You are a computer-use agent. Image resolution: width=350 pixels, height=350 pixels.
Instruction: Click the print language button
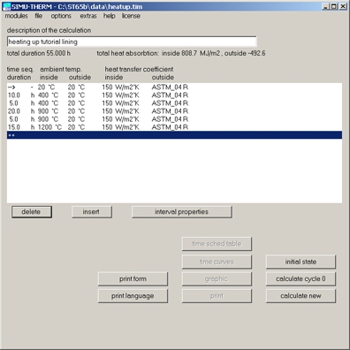pyautogui.click(x=133, y=296)
